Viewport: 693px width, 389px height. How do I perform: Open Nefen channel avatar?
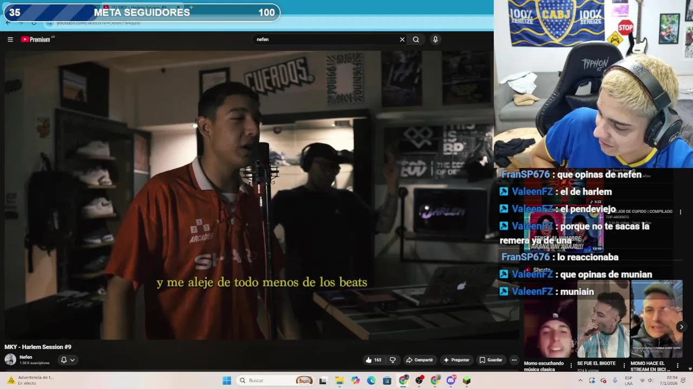[x=10, y=359]
